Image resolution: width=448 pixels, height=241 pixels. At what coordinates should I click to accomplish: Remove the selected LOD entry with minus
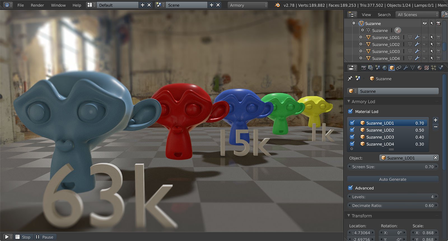click(435, 127)
